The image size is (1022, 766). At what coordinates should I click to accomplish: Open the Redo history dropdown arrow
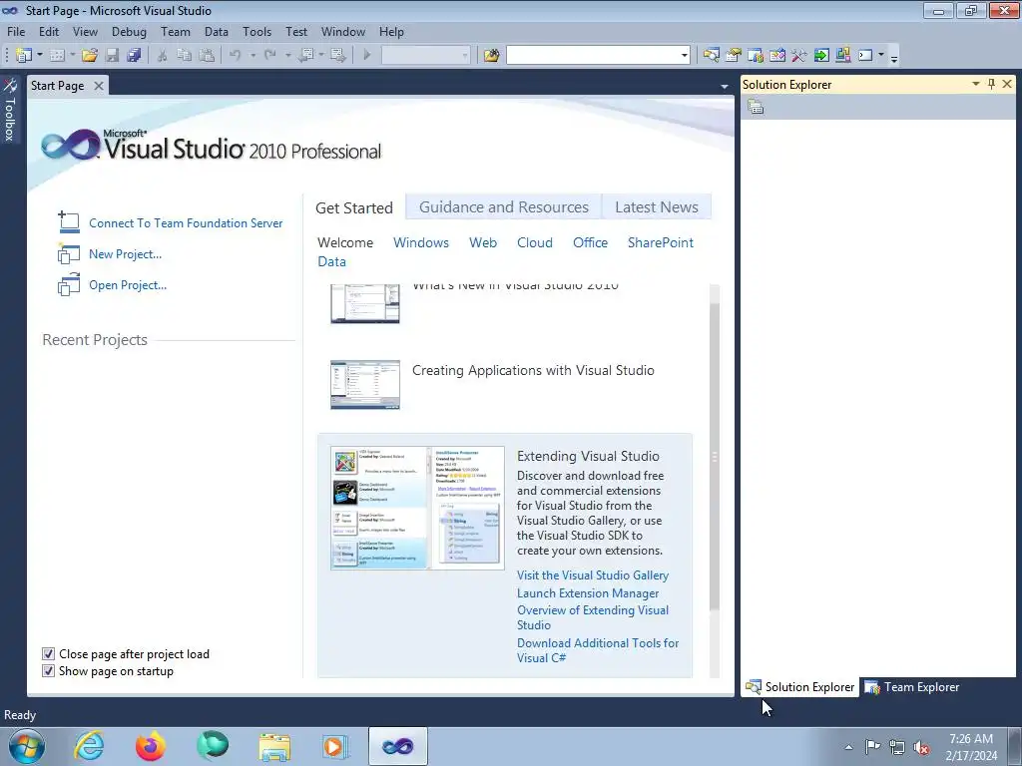coord(287,56)
